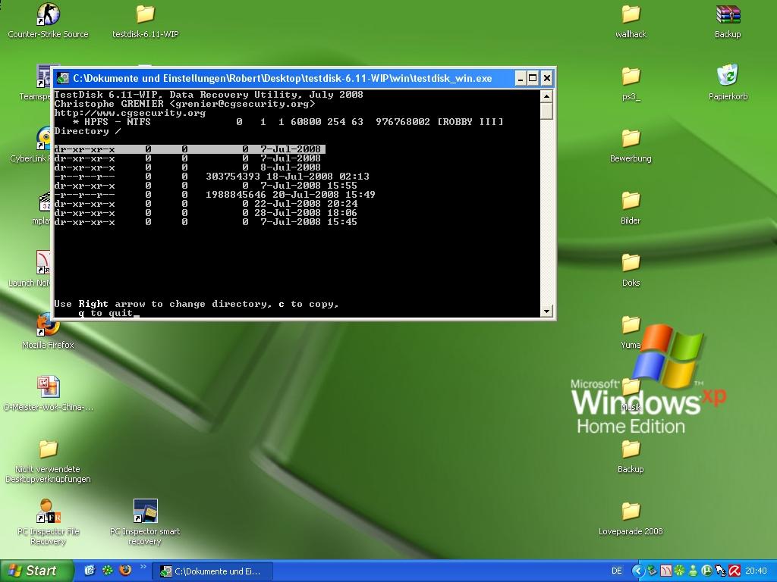777x582 pixels.
Task: Expand hidden quick launch items chevron
Action: (143, 567)
